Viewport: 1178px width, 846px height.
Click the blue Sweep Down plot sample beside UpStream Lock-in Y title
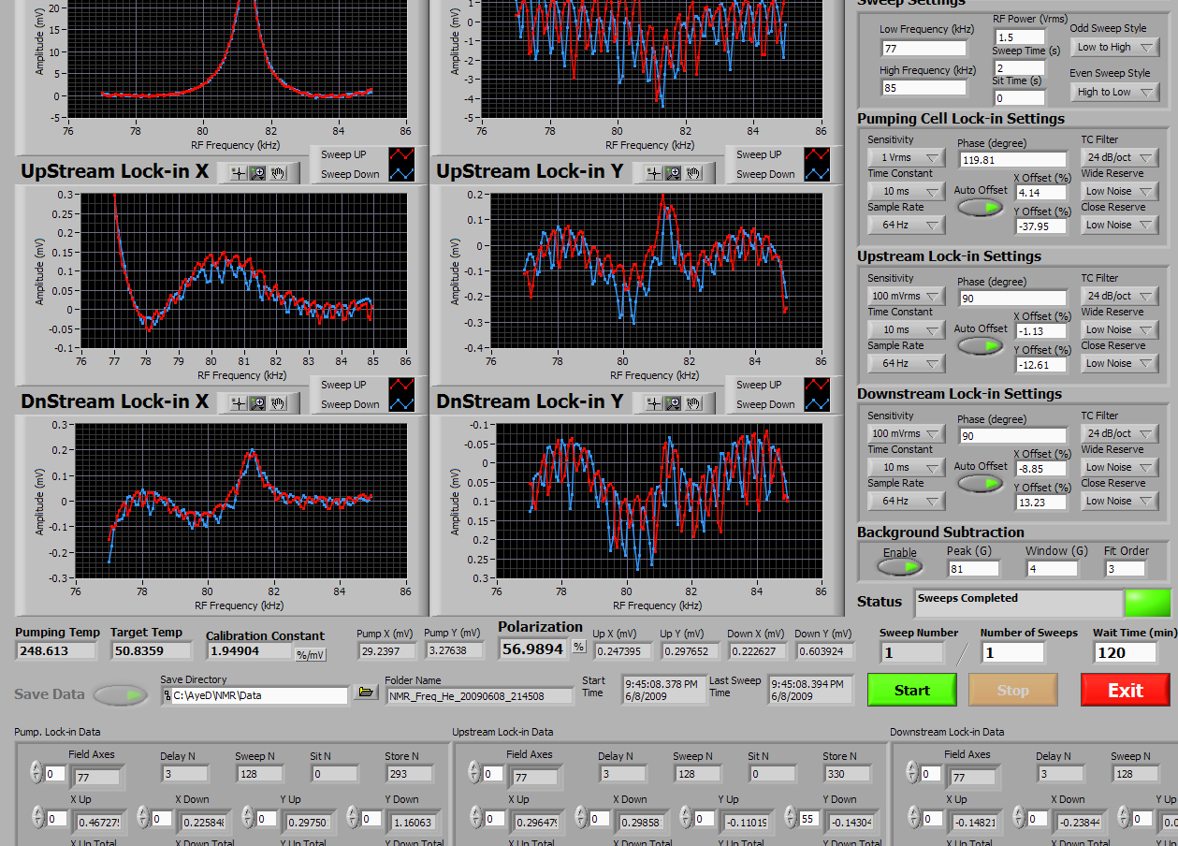coord(816,174)
